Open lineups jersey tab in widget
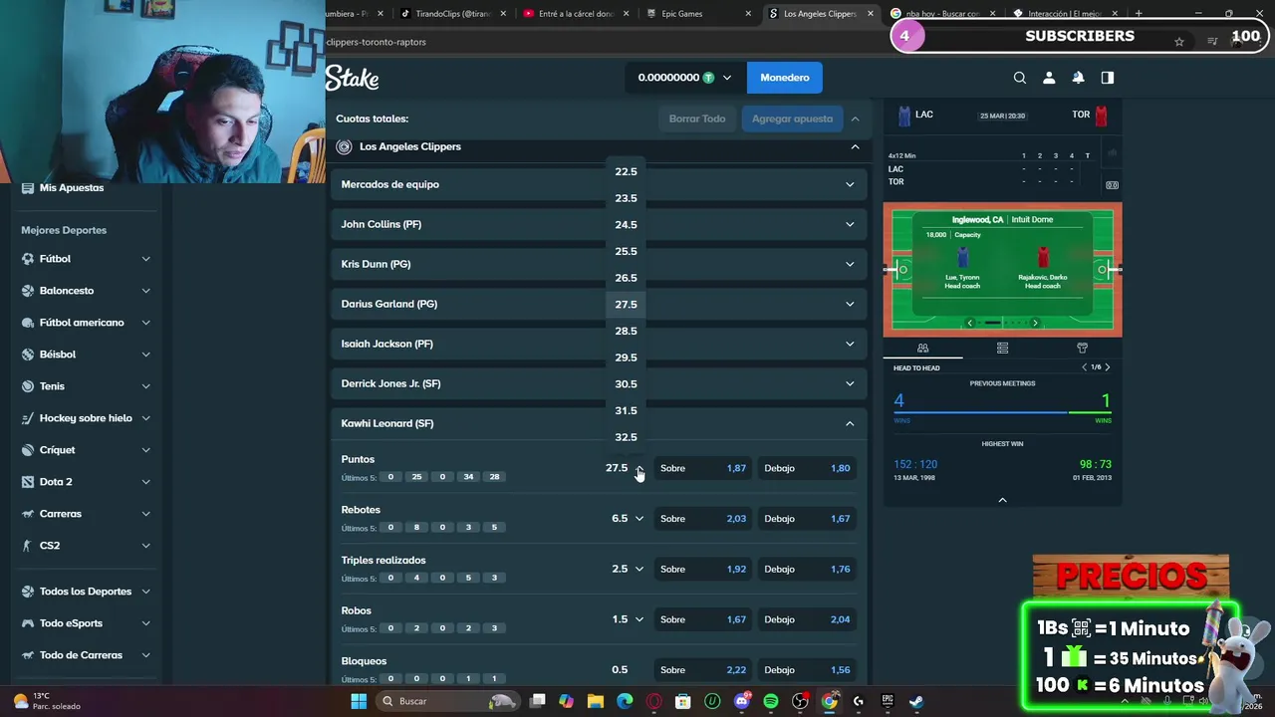 (1082, 349)
